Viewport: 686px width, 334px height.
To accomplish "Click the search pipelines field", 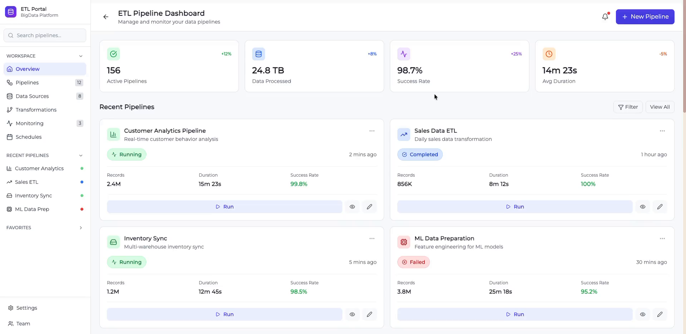I will pyautogui.click(x=45, y=35).
